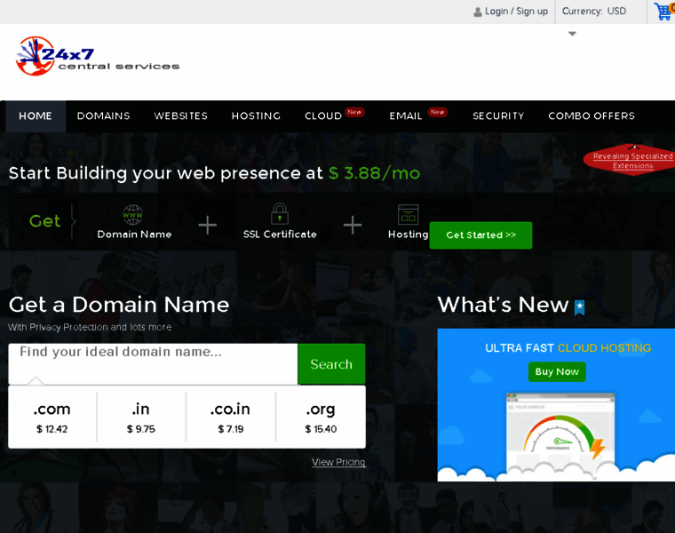675x533 pixels.
Task: Click the 24x7 central services logo
Action: point(98,56)
